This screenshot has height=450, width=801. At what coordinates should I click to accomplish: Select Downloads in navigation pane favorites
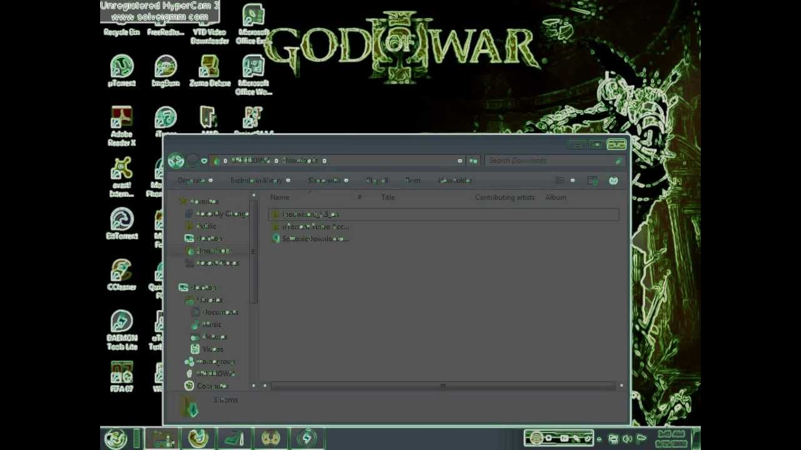point(208,251)
